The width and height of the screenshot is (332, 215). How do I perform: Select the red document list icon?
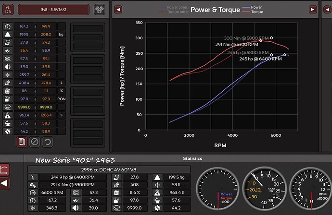(21, 142)
